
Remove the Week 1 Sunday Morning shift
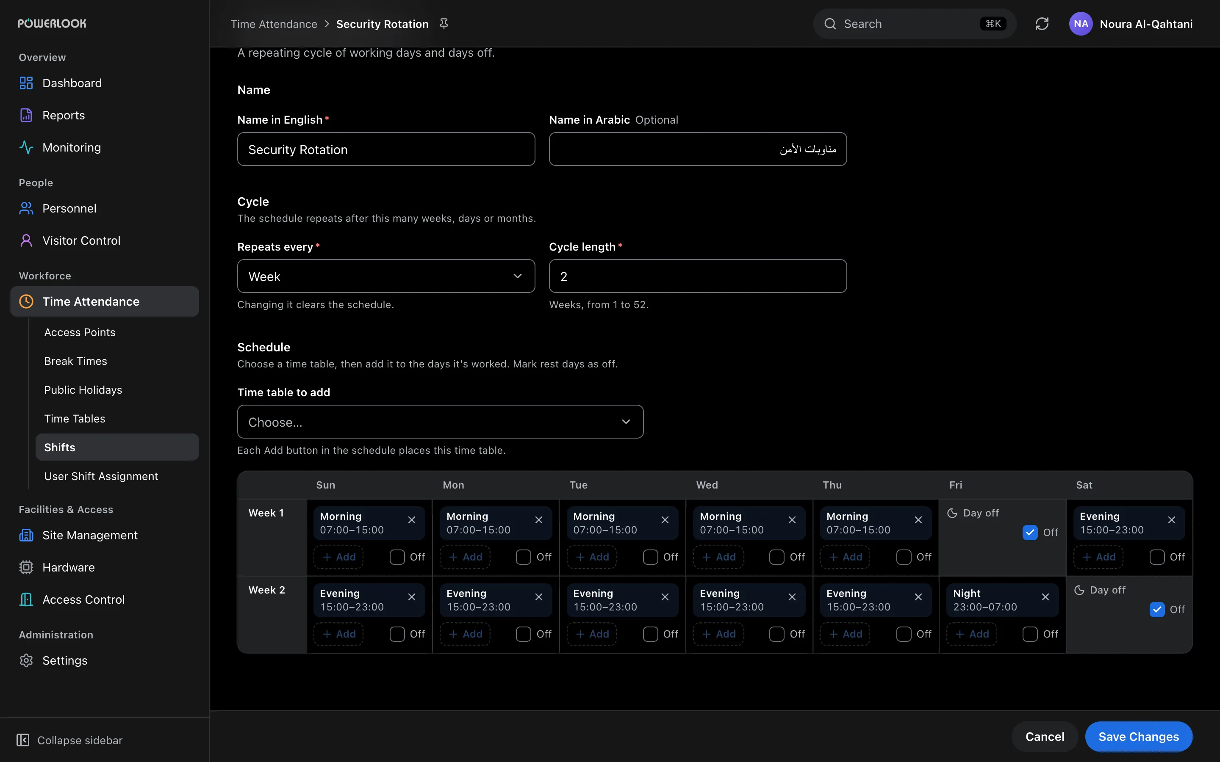[412, 520]
